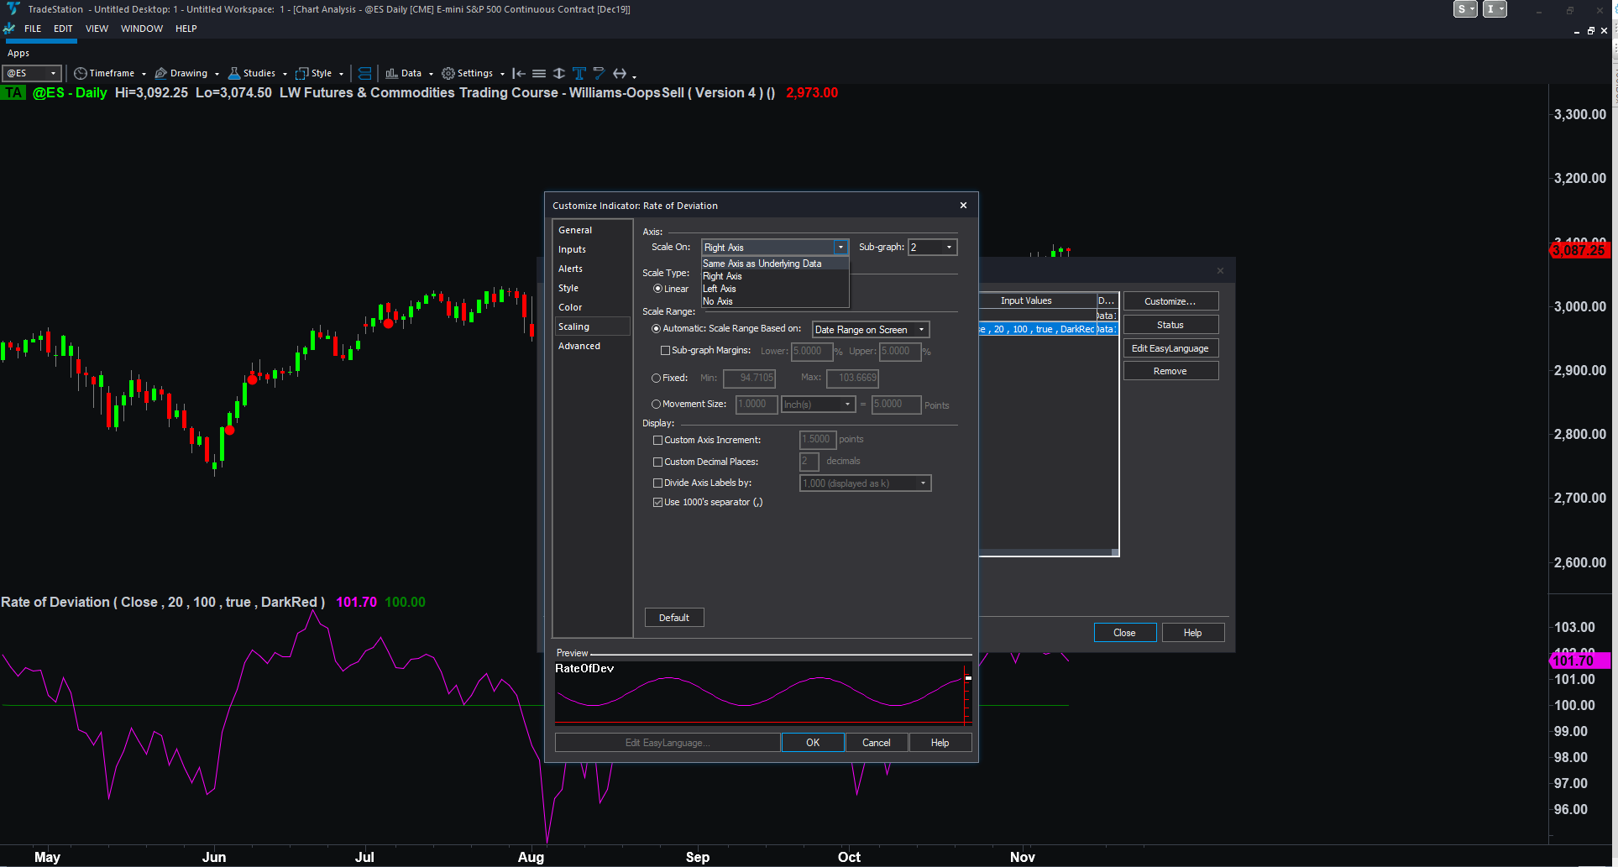
Task: Click the Default button
Action: point(674,618)
